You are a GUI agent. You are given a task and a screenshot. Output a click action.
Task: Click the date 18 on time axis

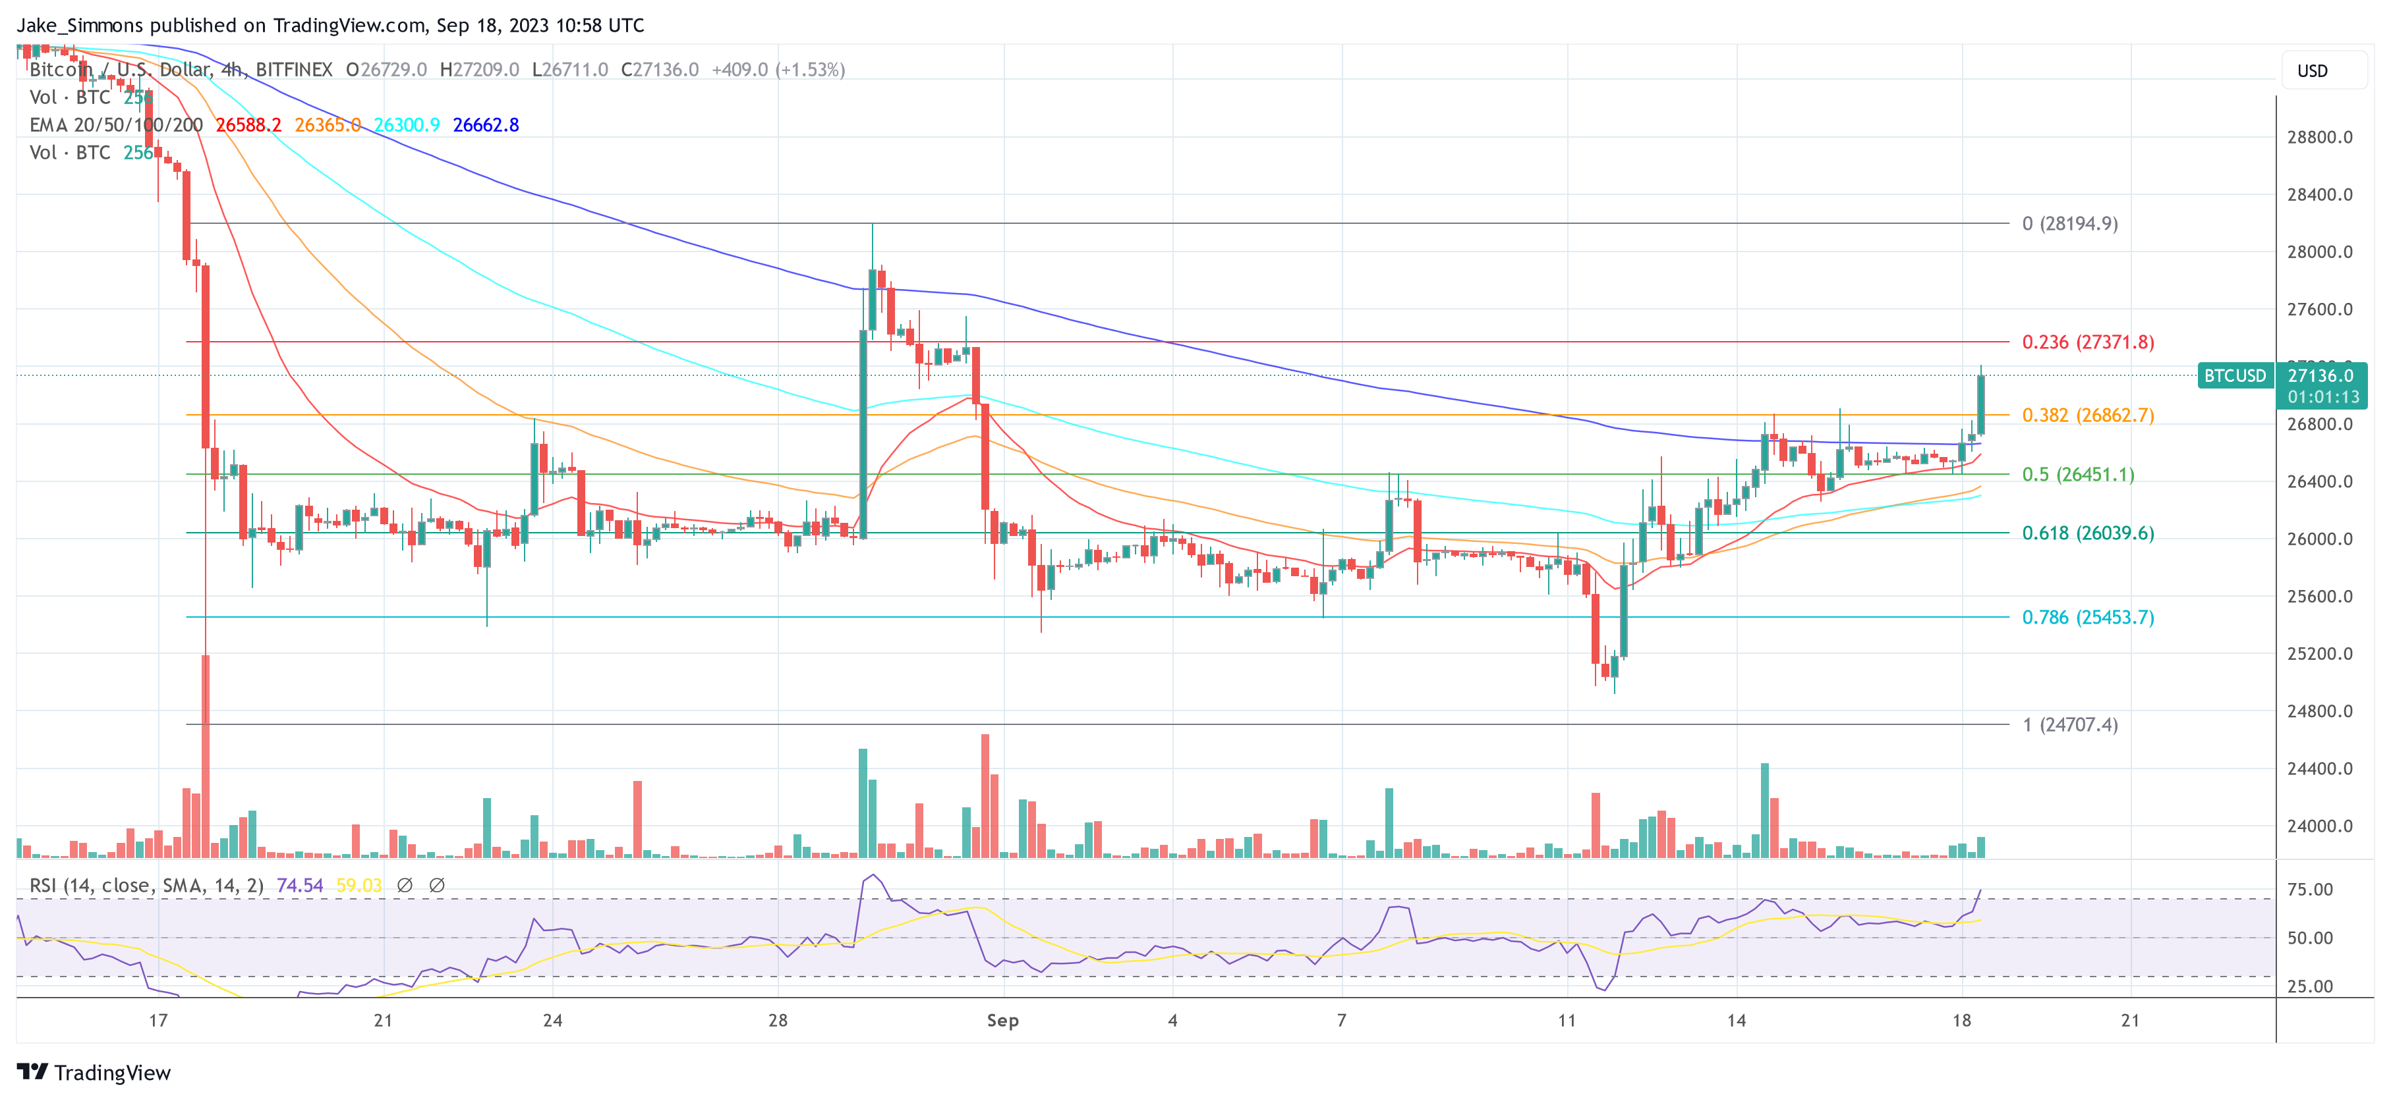[1961, 1021]
